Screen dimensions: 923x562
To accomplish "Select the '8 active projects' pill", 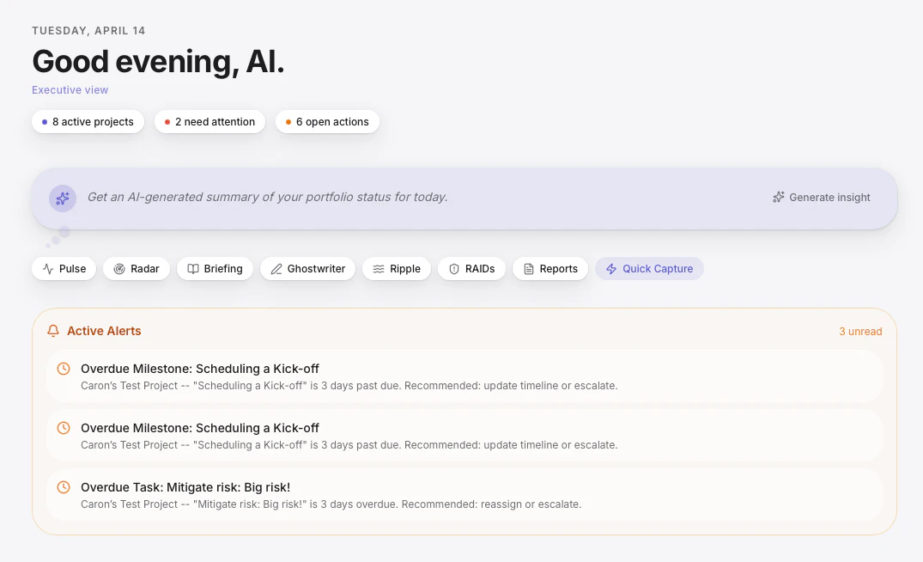I will click(87, 121).
